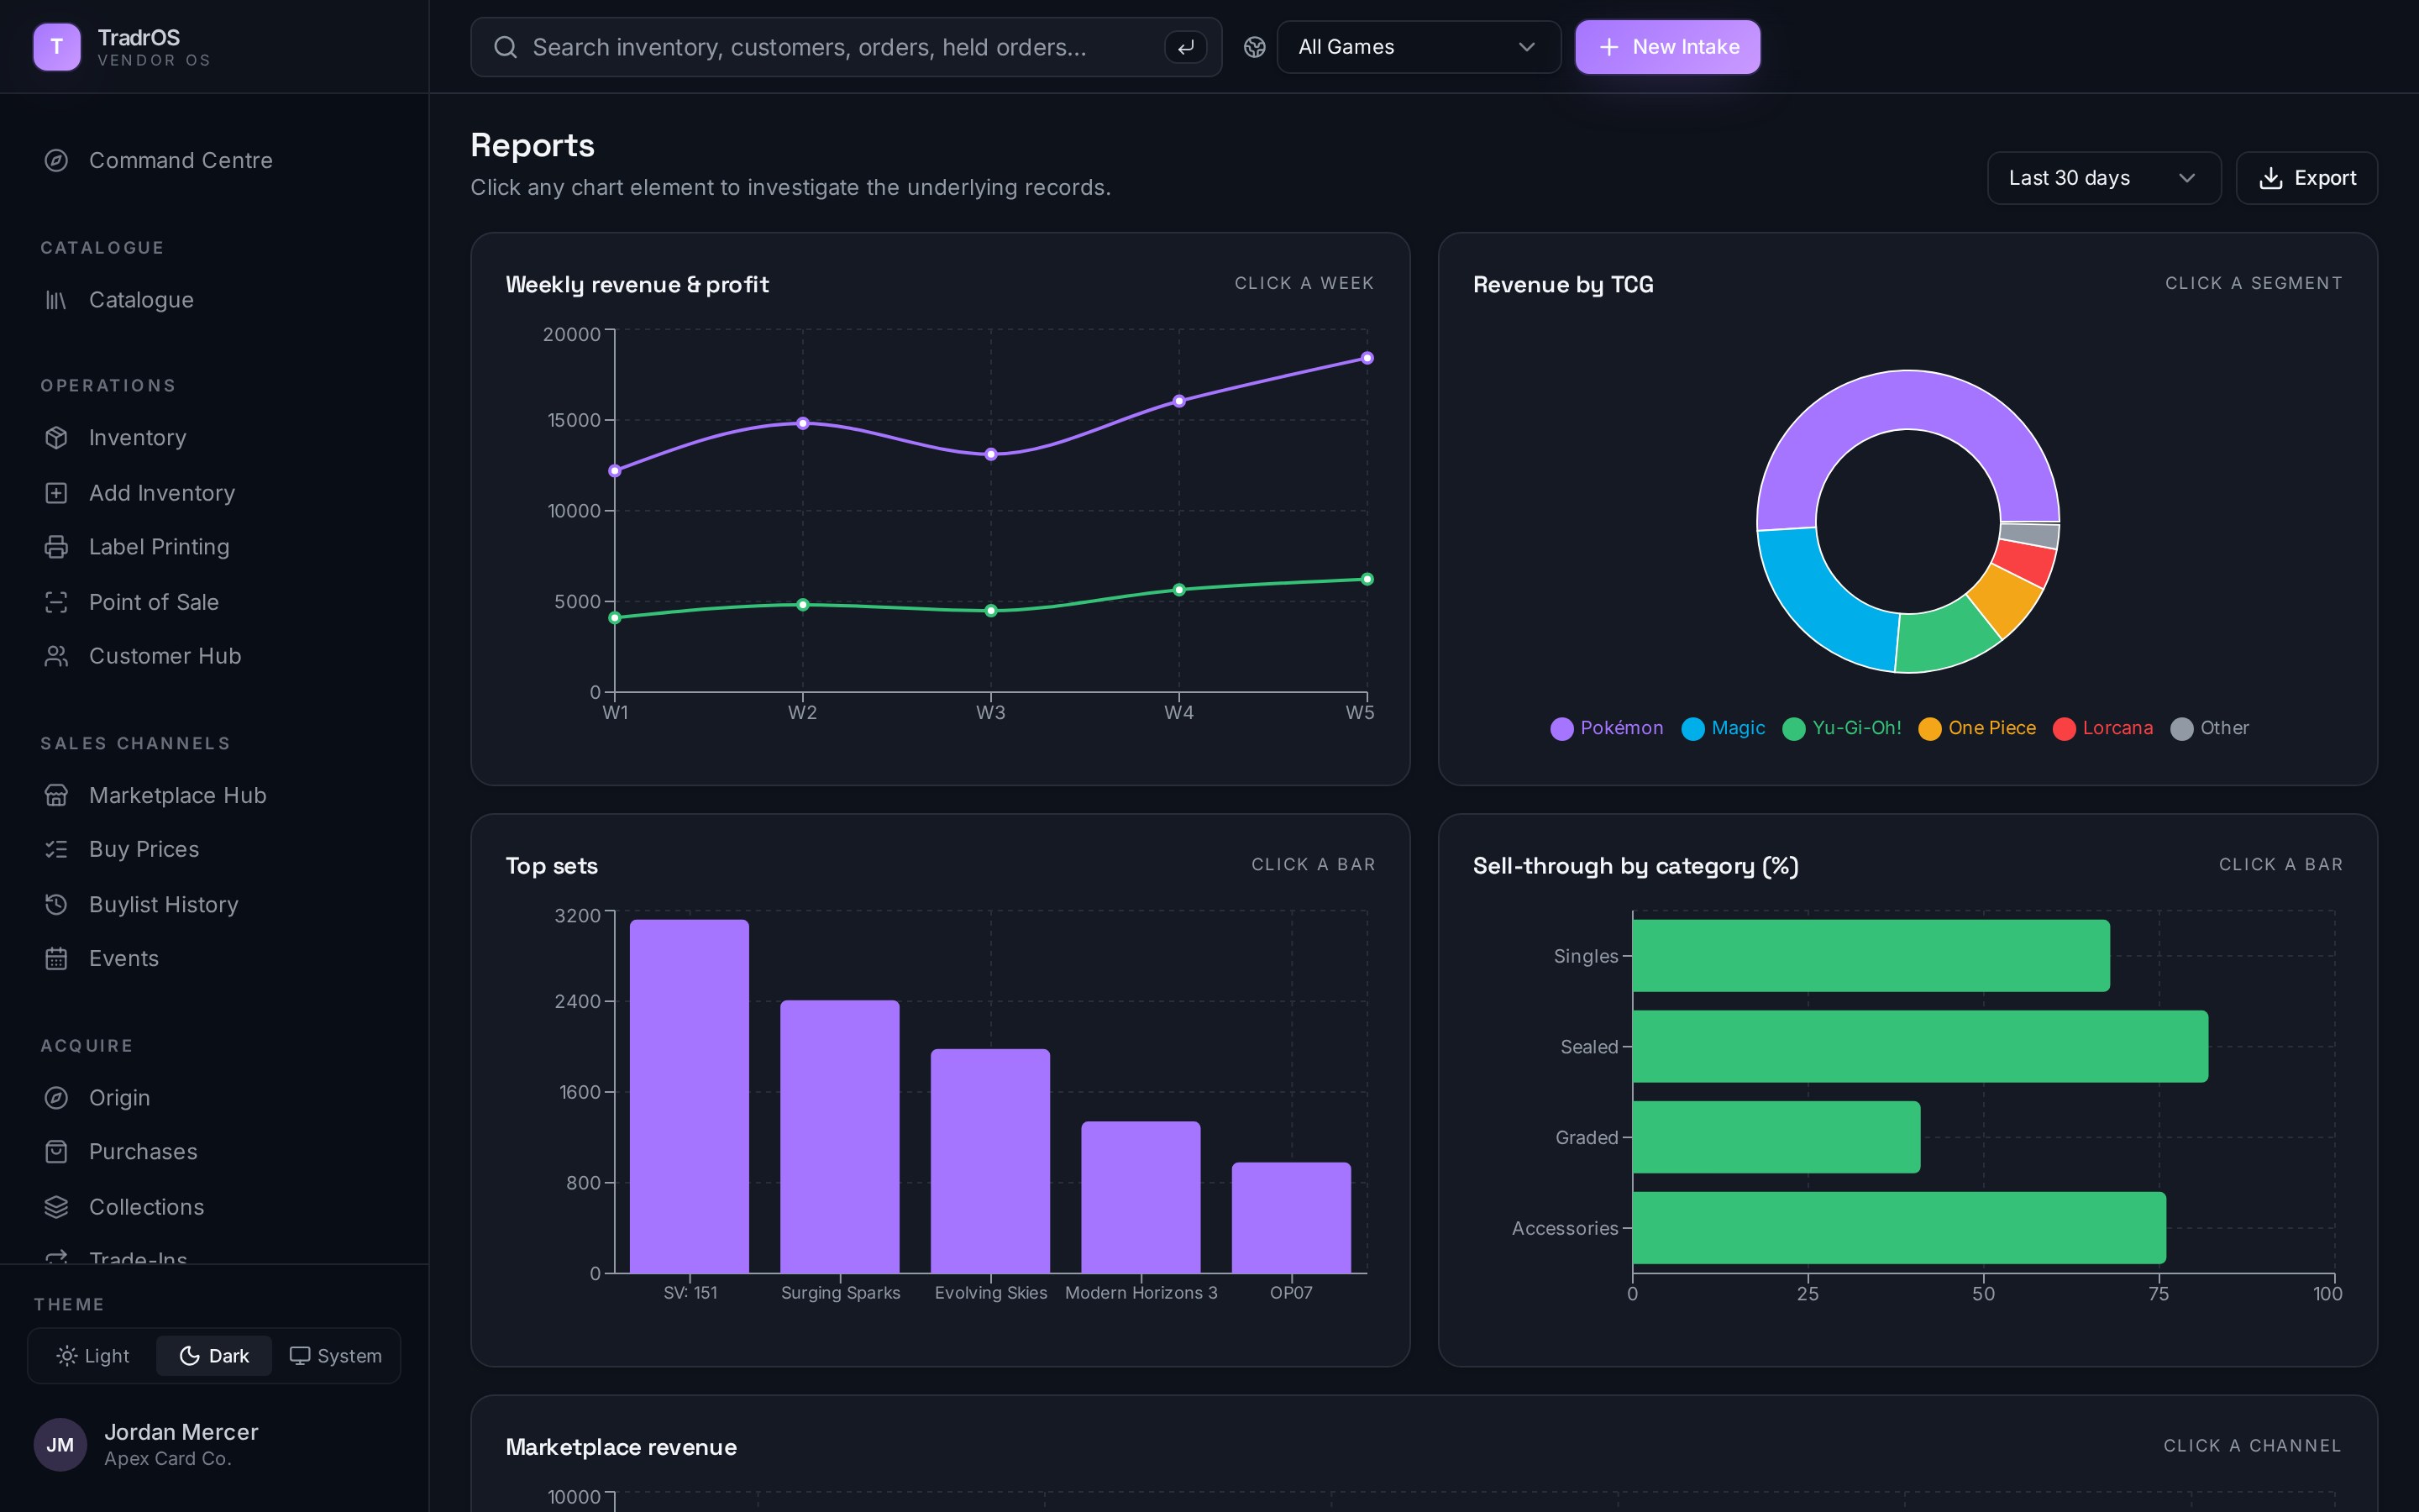Click the Buy Prices checklist icon
Viewport: 2419px width, 1512px height.
pyautogui.click(x=56, y=849)
